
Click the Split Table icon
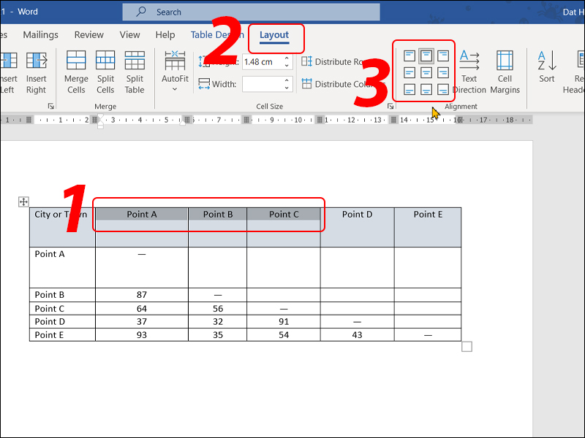(x=135, y=72)
